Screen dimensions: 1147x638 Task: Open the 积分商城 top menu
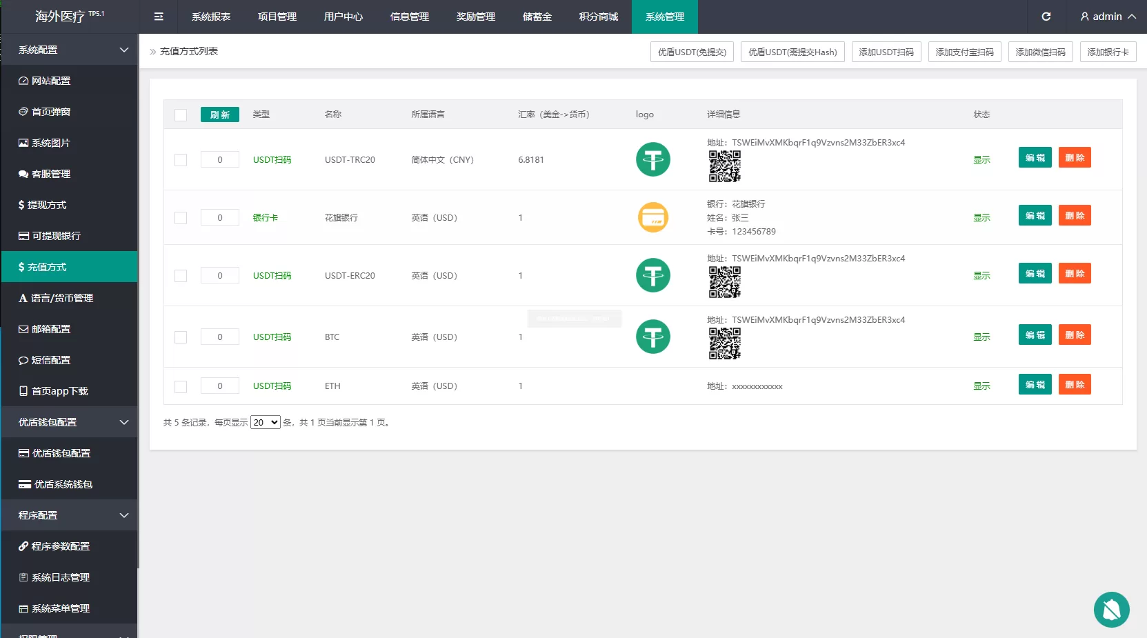(x=599, y=17)
